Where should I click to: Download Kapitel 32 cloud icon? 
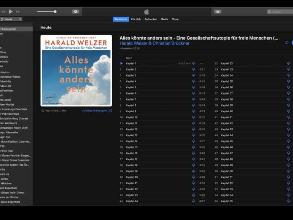[x=288, y=63]
